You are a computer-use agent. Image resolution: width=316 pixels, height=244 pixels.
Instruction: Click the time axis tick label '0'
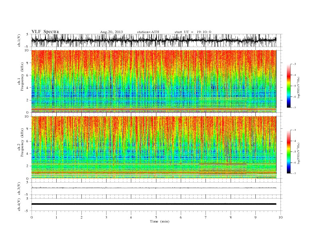pos(32,217)
